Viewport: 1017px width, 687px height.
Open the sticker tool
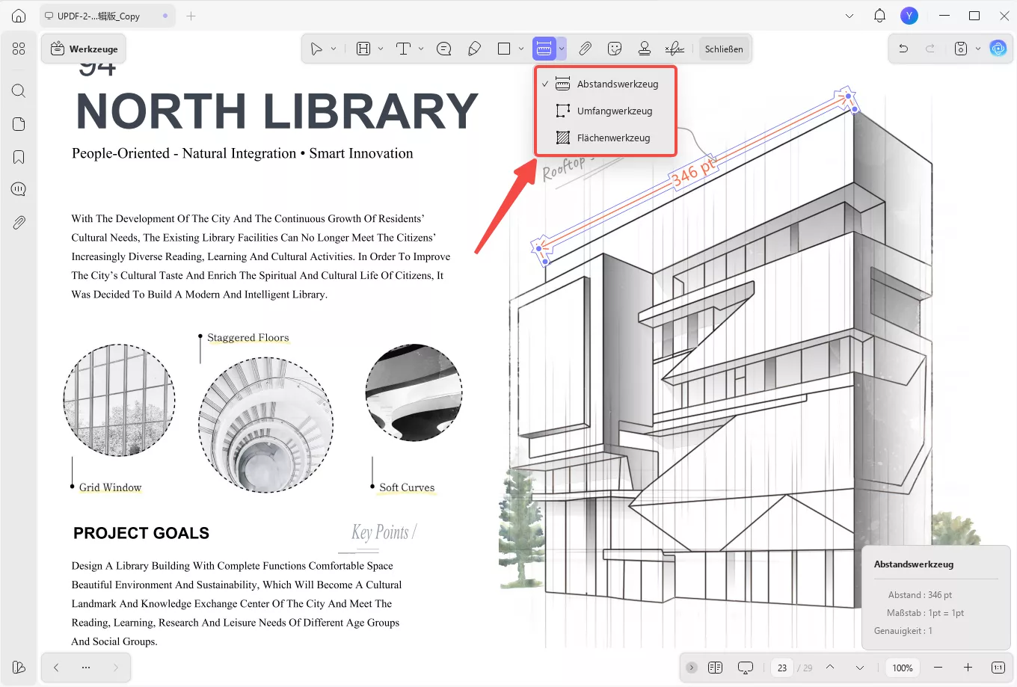coord(615,49)
